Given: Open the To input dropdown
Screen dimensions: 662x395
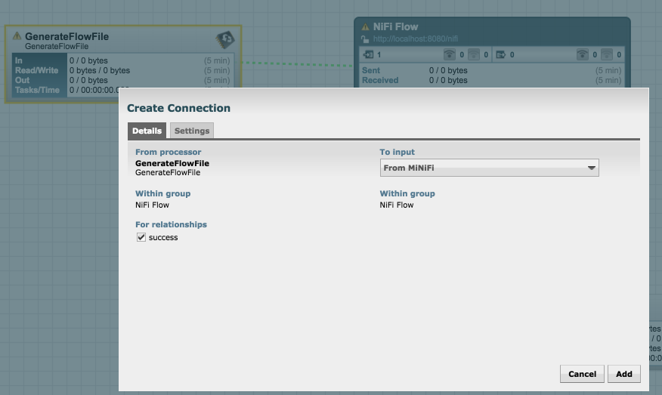Looking at the screenshot, I should (x=490, y=168).
